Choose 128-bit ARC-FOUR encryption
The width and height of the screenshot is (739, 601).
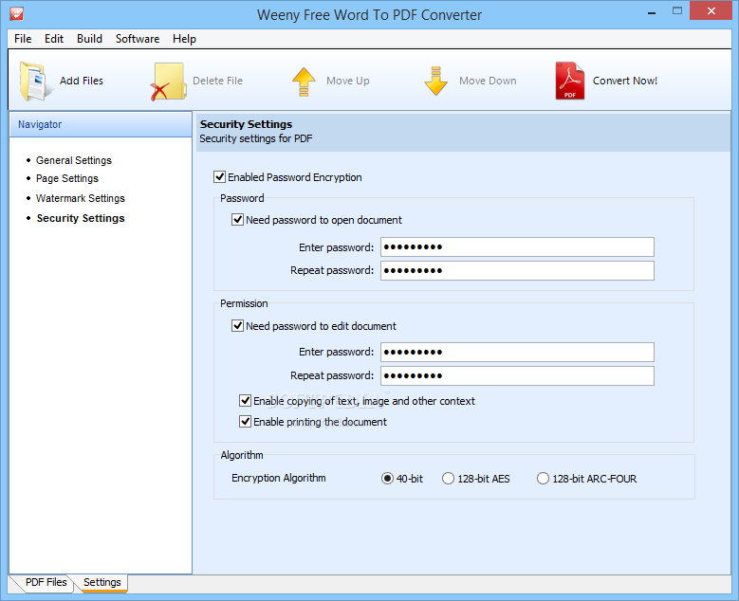543,479
